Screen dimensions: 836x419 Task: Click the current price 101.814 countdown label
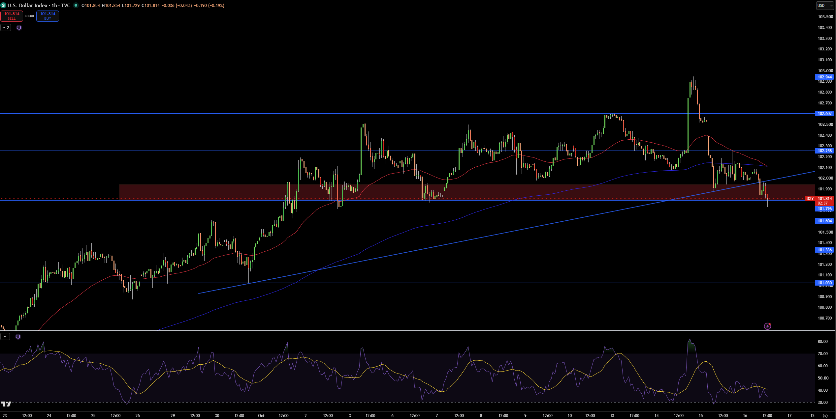click(x=825, y=201)
